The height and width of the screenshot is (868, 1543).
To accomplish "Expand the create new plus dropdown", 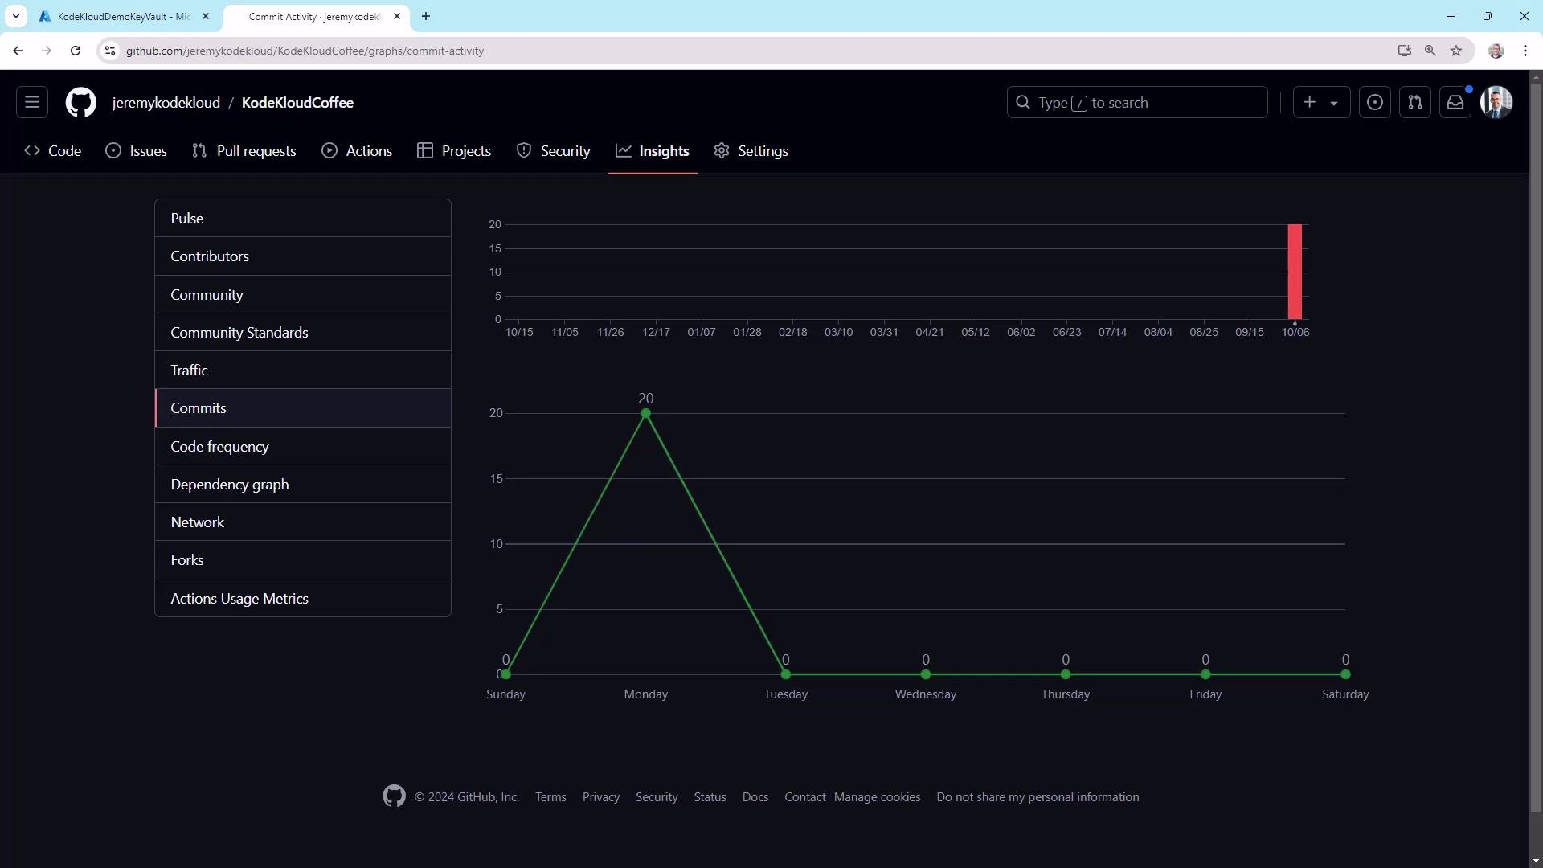I will coord(1320,102).
